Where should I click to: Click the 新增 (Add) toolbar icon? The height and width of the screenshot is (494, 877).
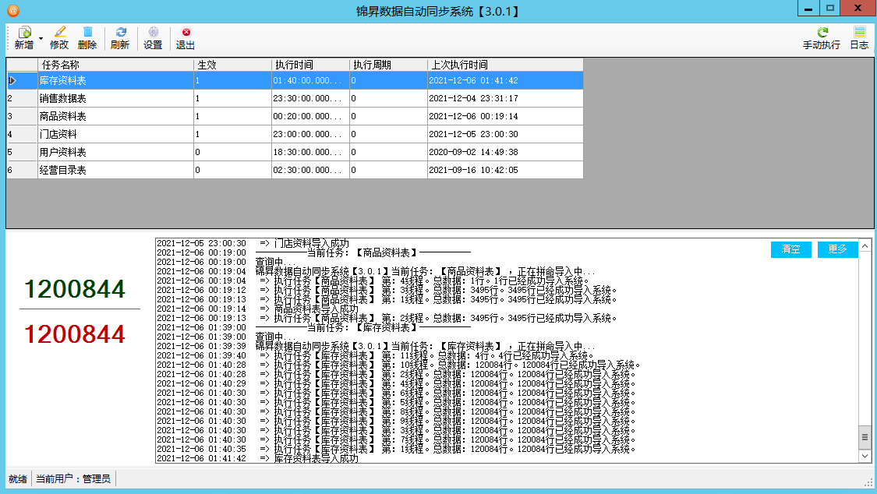[23, 33]
